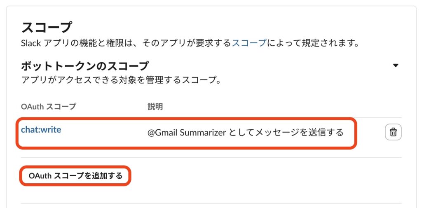Click the divider line beneath the add-scope button
Viewport: 422px width, 208px height.
click(x=211, y=203)
